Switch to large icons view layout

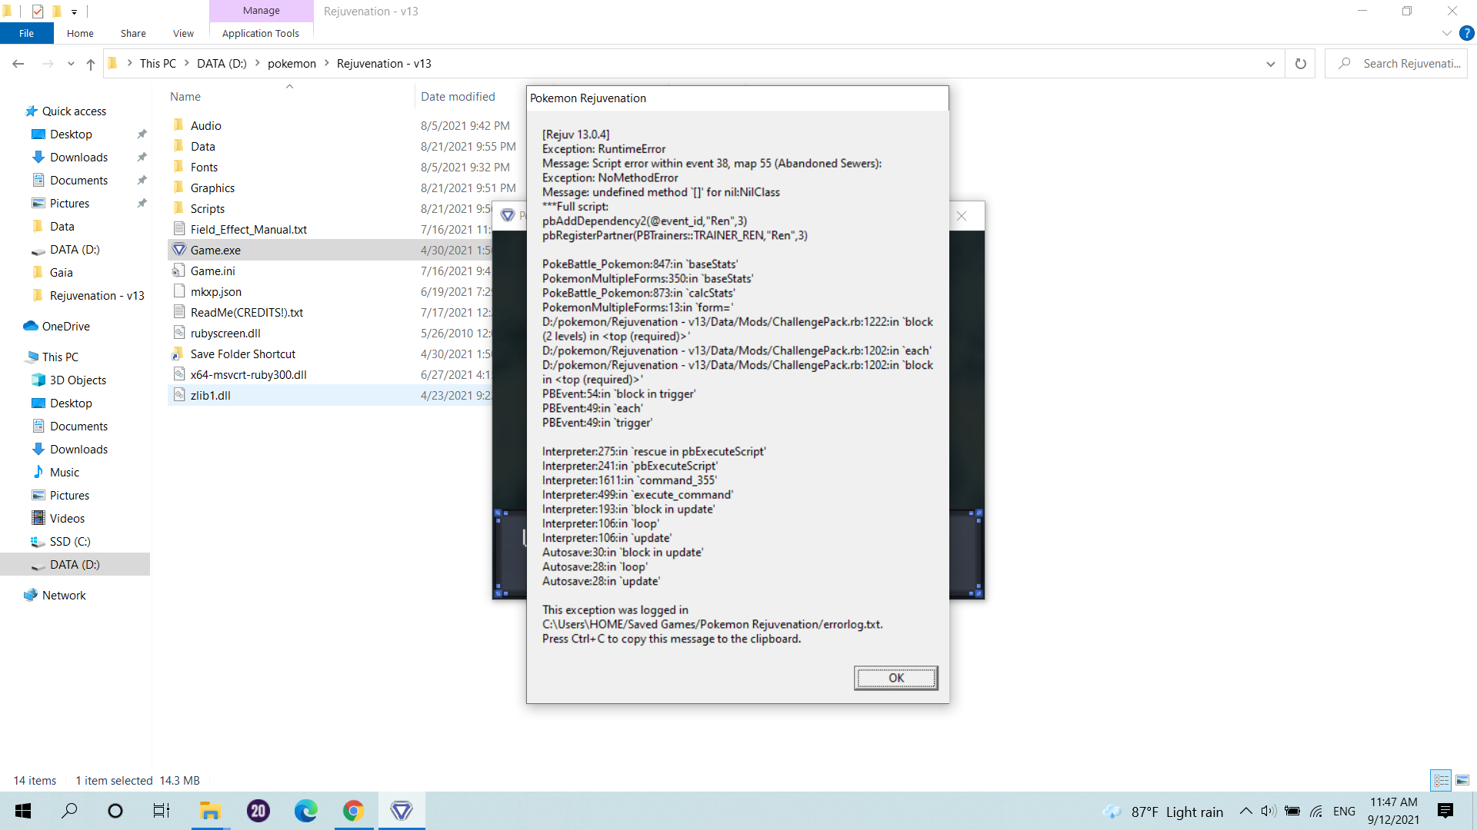pyautogui.click(x=1462, y=780)
